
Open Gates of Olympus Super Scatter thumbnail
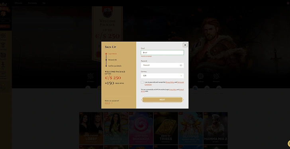click(190, 128)
